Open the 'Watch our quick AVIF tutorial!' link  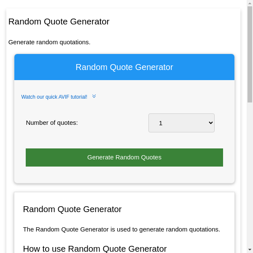pos(54,97)
